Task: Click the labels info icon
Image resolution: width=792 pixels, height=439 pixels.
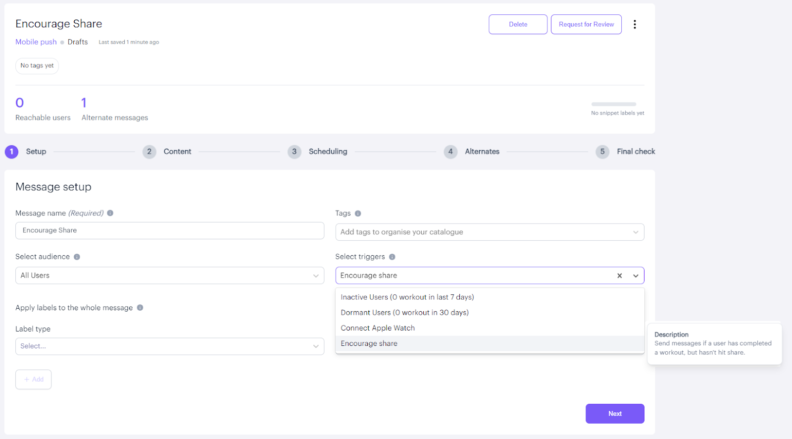Action: click(x=140, y=308)
